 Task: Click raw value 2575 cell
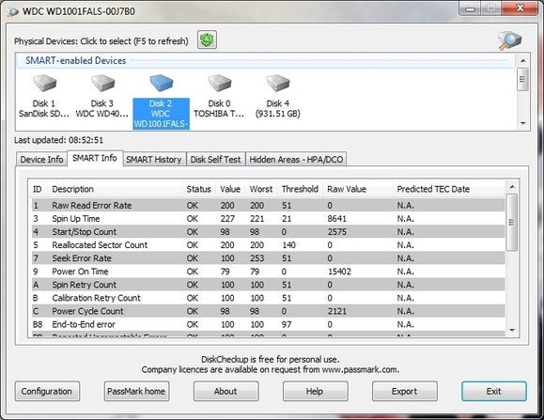[337, 232]
